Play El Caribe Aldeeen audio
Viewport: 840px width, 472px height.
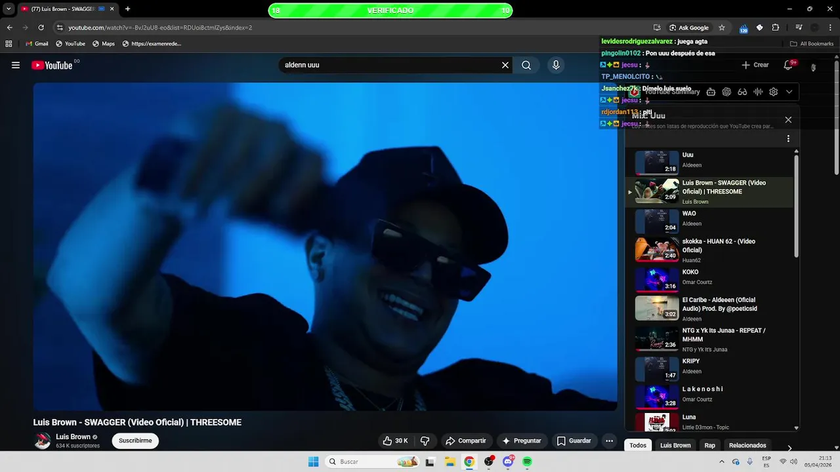pos(709,308)
